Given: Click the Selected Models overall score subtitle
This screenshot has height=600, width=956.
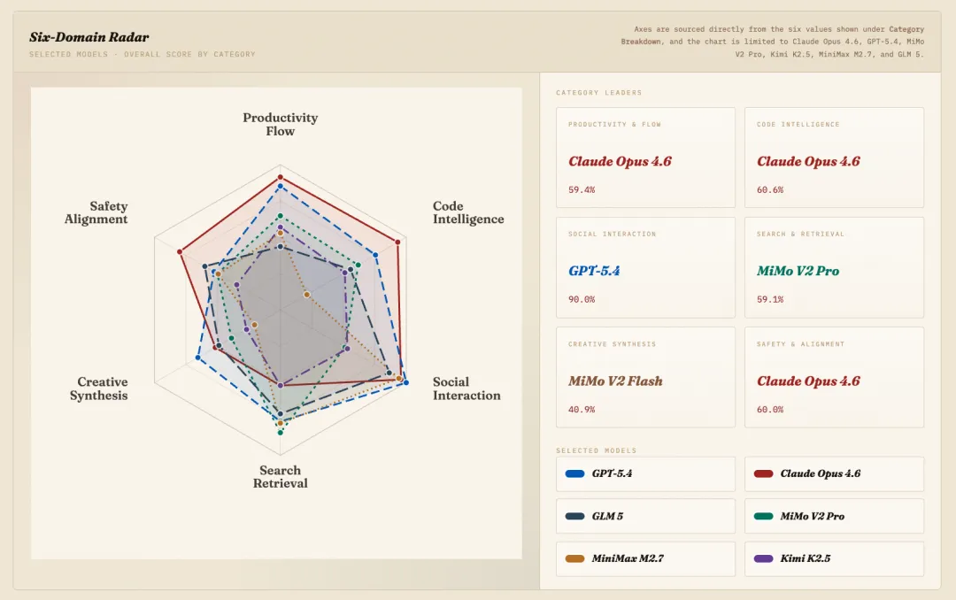Looking at the screenshot, I should tap(142, 54).
